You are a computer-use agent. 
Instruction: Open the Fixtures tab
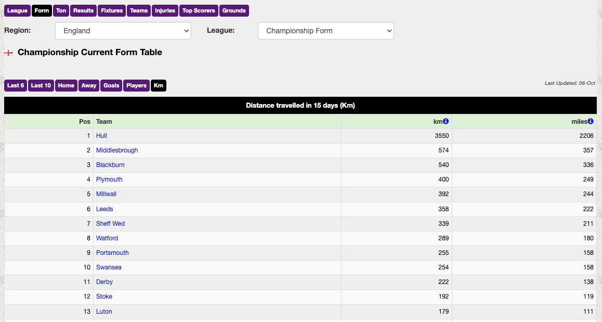[x=112, y=11]
